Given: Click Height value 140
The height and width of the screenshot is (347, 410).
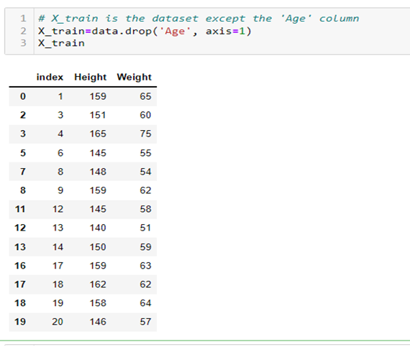Looking at the screenshot, I should point(98,228).
